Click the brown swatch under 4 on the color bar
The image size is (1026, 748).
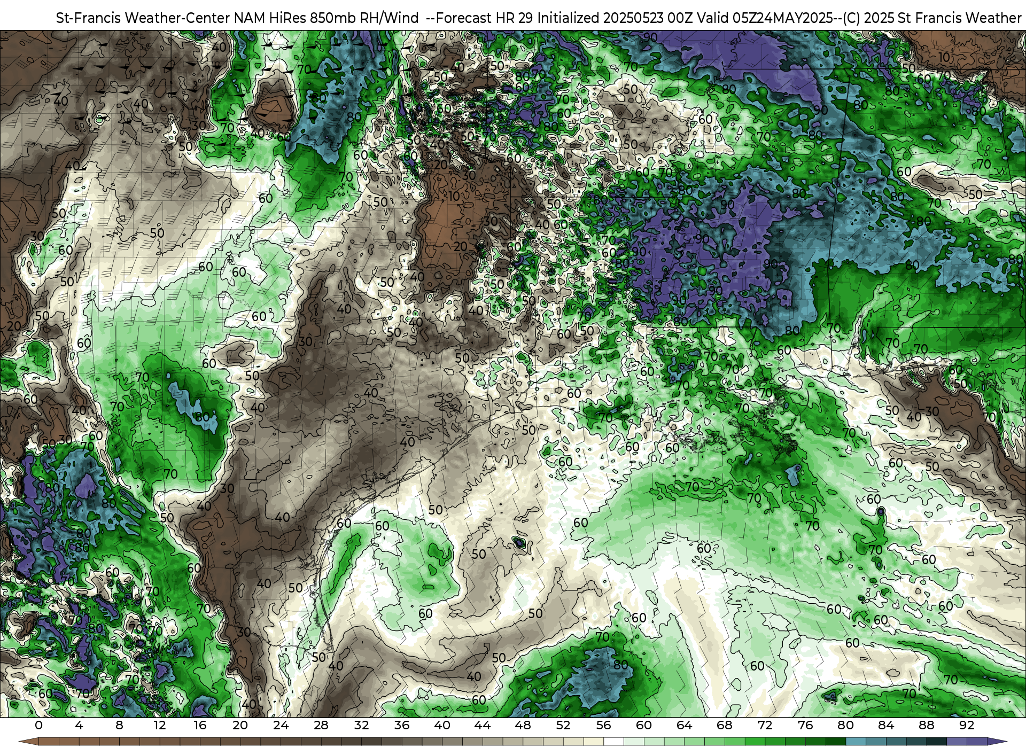coord(89,742)
